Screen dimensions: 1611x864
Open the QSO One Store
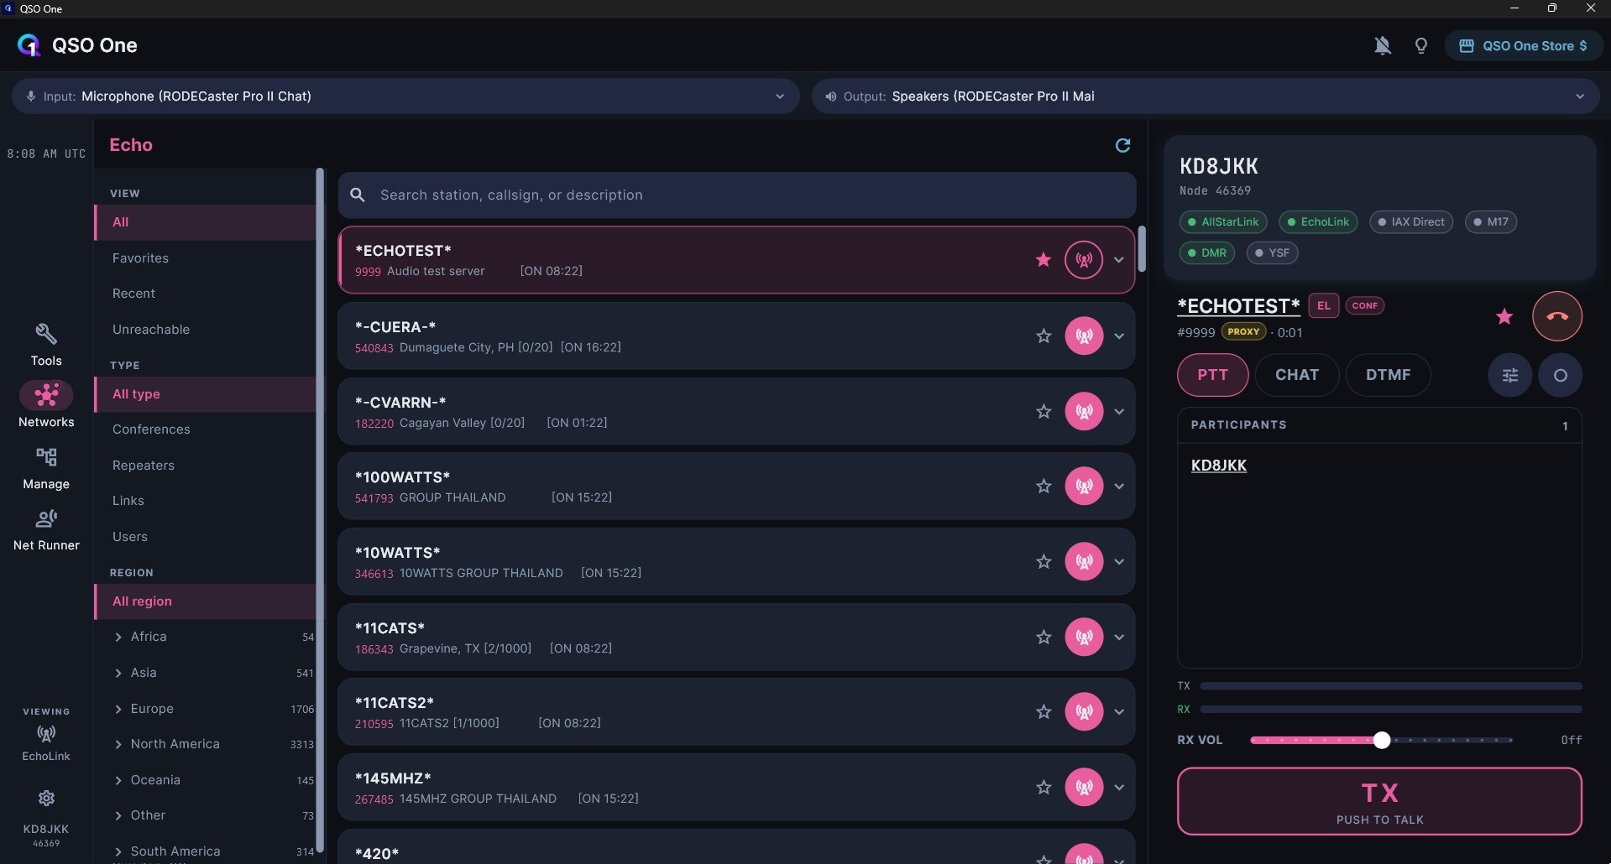coord(1523,46)
